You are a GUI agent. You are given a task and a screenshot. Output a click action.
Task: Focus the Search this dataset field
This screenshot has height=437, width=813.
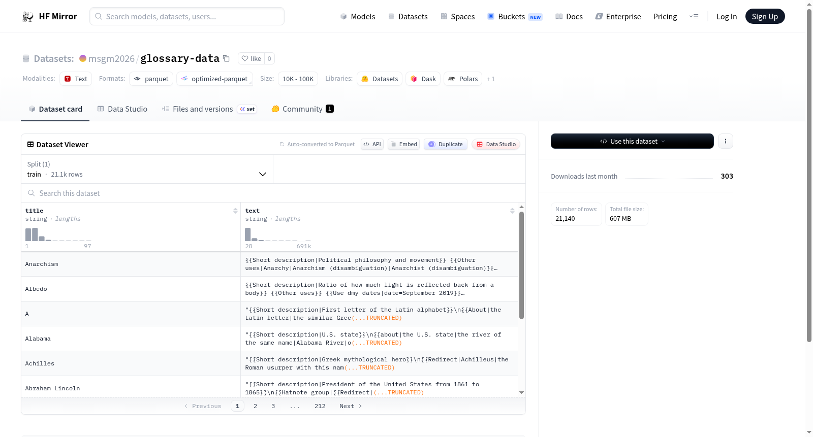(273, 193)
